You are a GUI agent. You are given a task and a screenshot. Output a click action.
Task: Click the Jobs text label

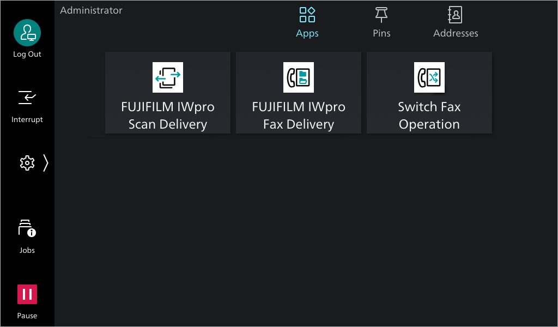point(27,250)
